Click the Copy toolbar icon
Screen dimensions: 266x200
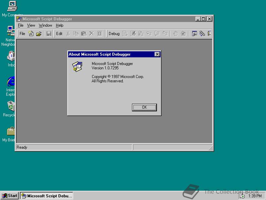tap(76, 34)
